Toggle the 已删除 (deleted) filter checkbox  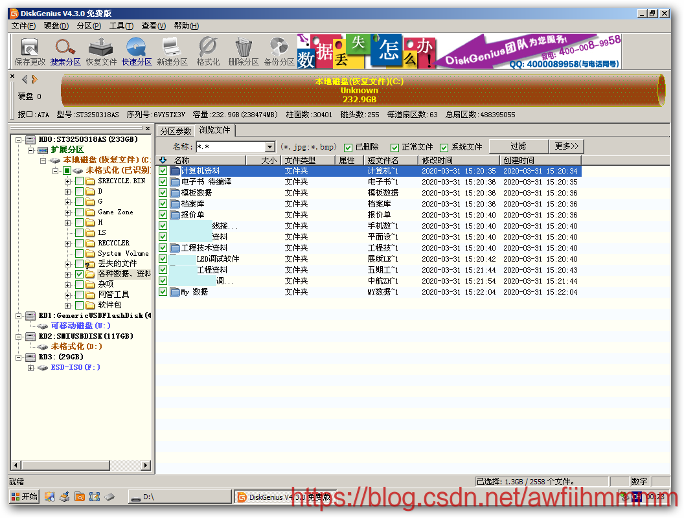pos(348,148)
